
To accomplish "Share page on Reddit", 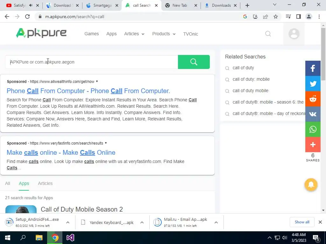I will click(313, 99).
